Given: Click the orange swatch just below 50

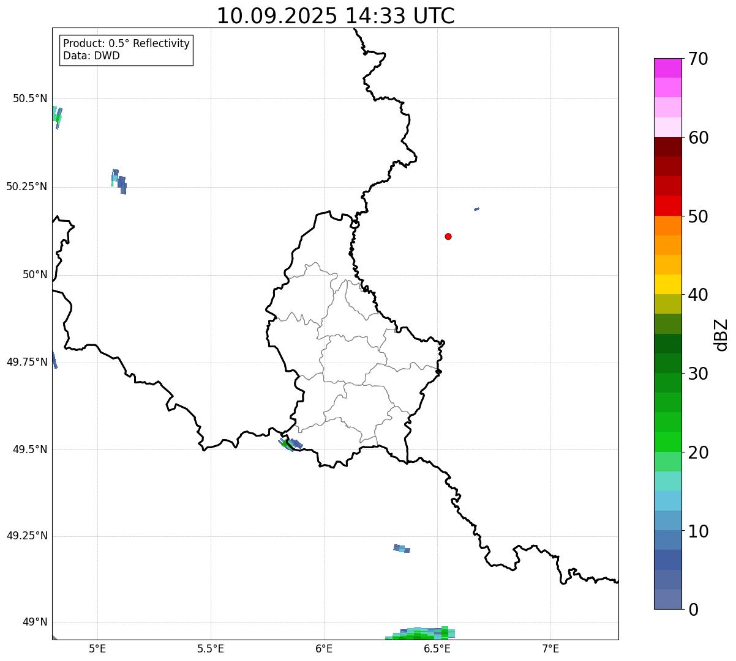Looking at the screenshot, I should (x=667, y=226).
